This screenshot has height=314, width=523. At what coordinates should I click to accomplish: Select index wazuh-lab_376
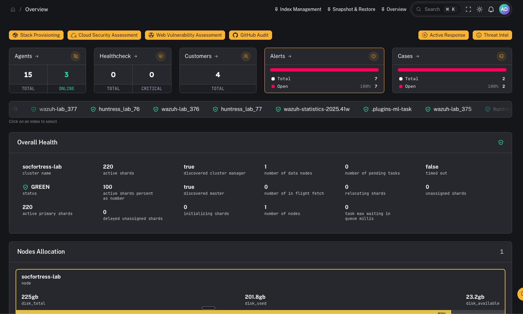click(x=176, y=109)
